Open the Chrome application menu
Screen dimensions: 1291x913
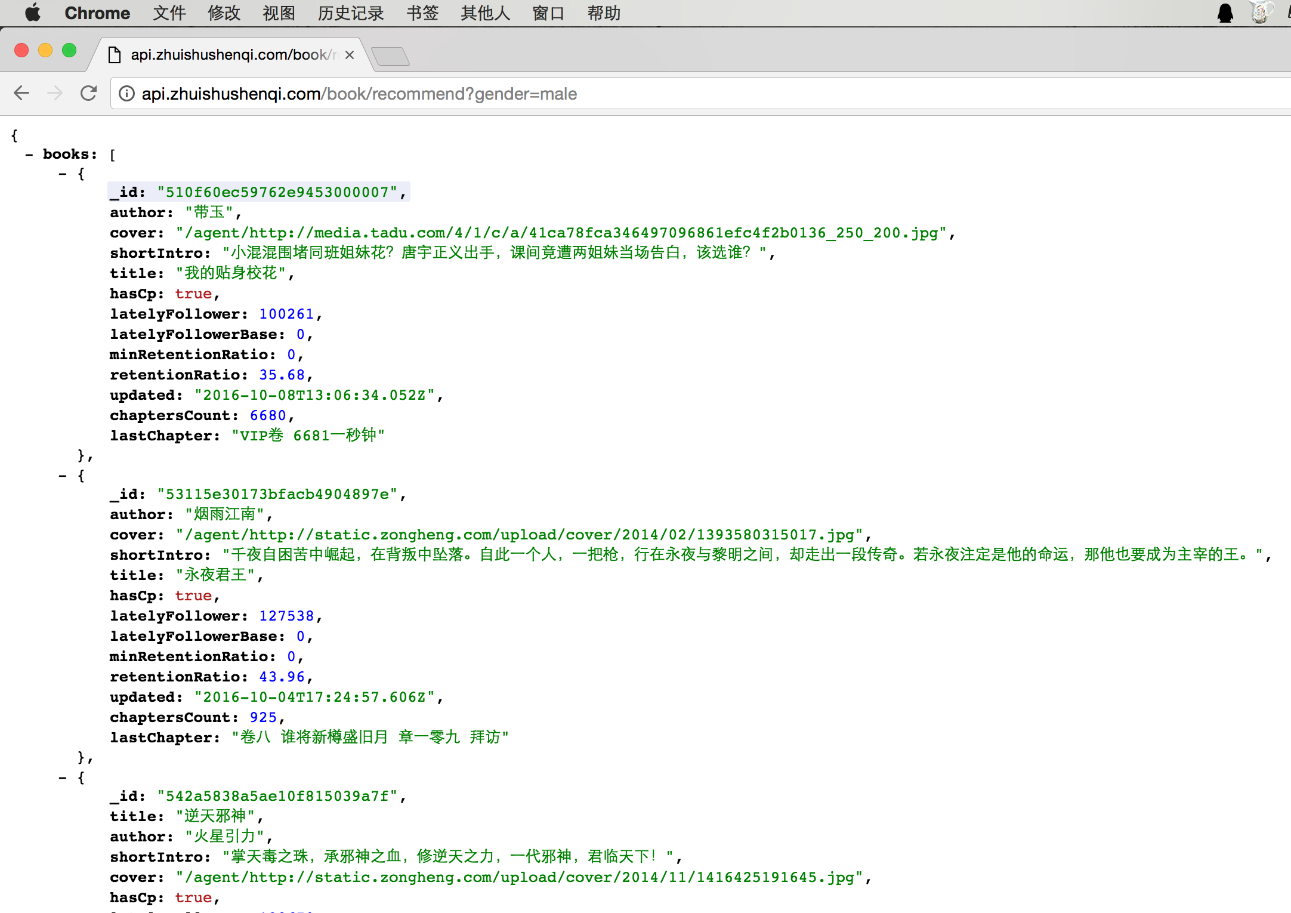coord(97,13)
